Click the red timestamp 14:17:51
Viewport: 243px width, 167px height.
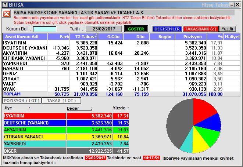point(151,158)
